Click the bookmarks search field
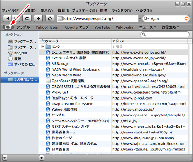 tap(165, 34)
